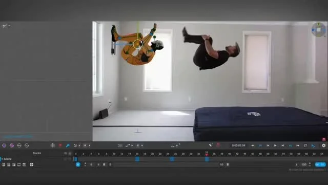The image size is (328, 185).
Task: Click the Scene track label
Action: point(8,159)
